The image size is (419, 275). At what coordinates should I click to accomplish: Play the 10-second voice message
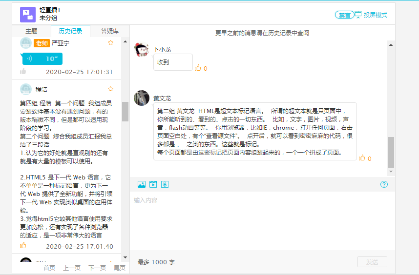pyautogui.click(x=42, y=59)
